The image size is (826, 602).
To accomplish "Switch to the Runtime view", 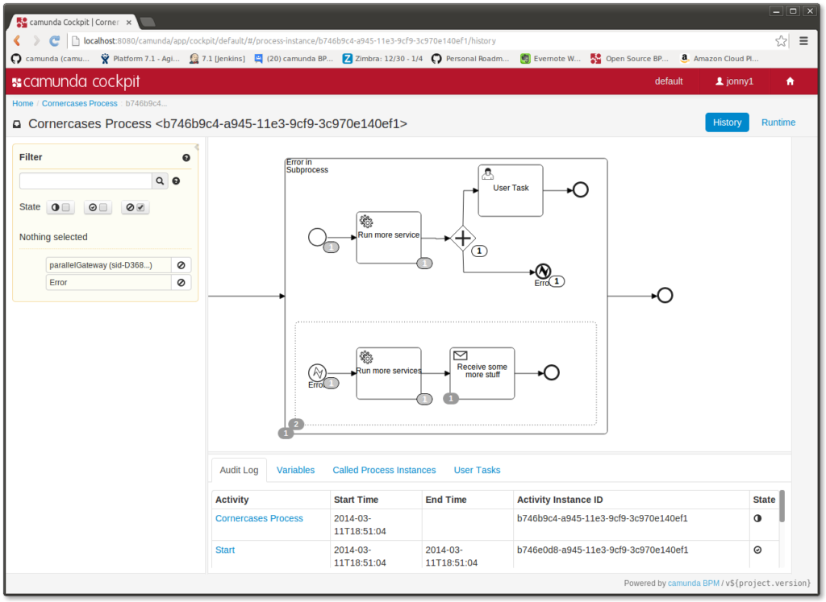I will point(778,122).
